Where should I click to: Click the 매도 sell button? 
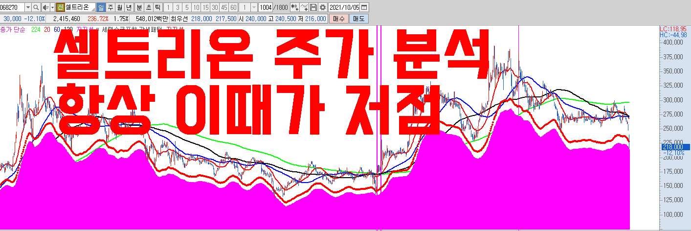point(359,19)
